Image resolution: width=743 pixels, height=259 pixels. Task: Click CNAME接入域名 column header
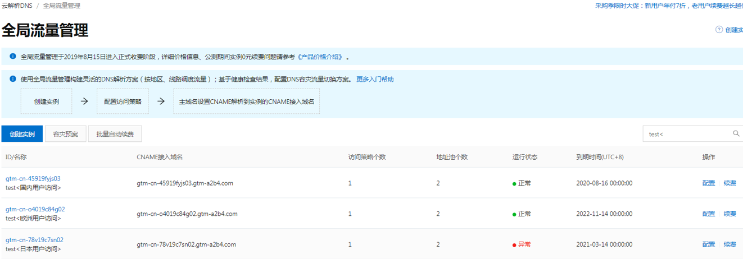[160, 157]
